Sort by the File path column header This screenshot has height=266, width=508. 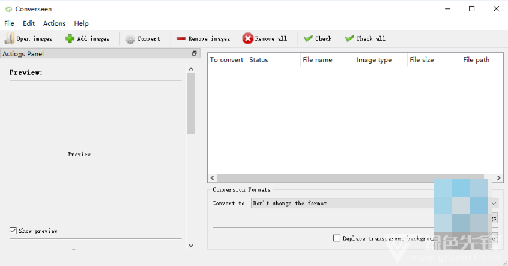(482, 59)
